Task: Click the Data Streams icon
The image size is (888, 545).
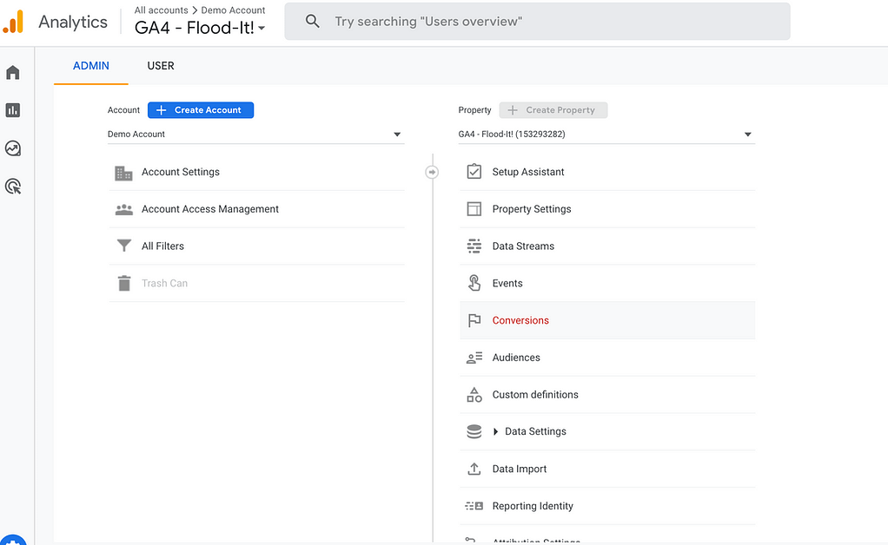Action: [474, 246]
